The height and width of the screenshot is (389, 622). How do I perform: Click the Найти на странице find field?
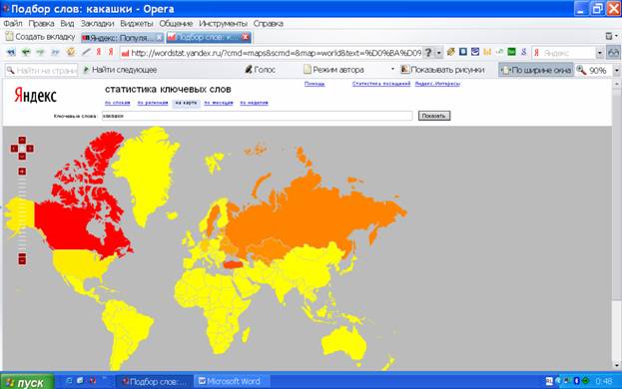point(41,71)
